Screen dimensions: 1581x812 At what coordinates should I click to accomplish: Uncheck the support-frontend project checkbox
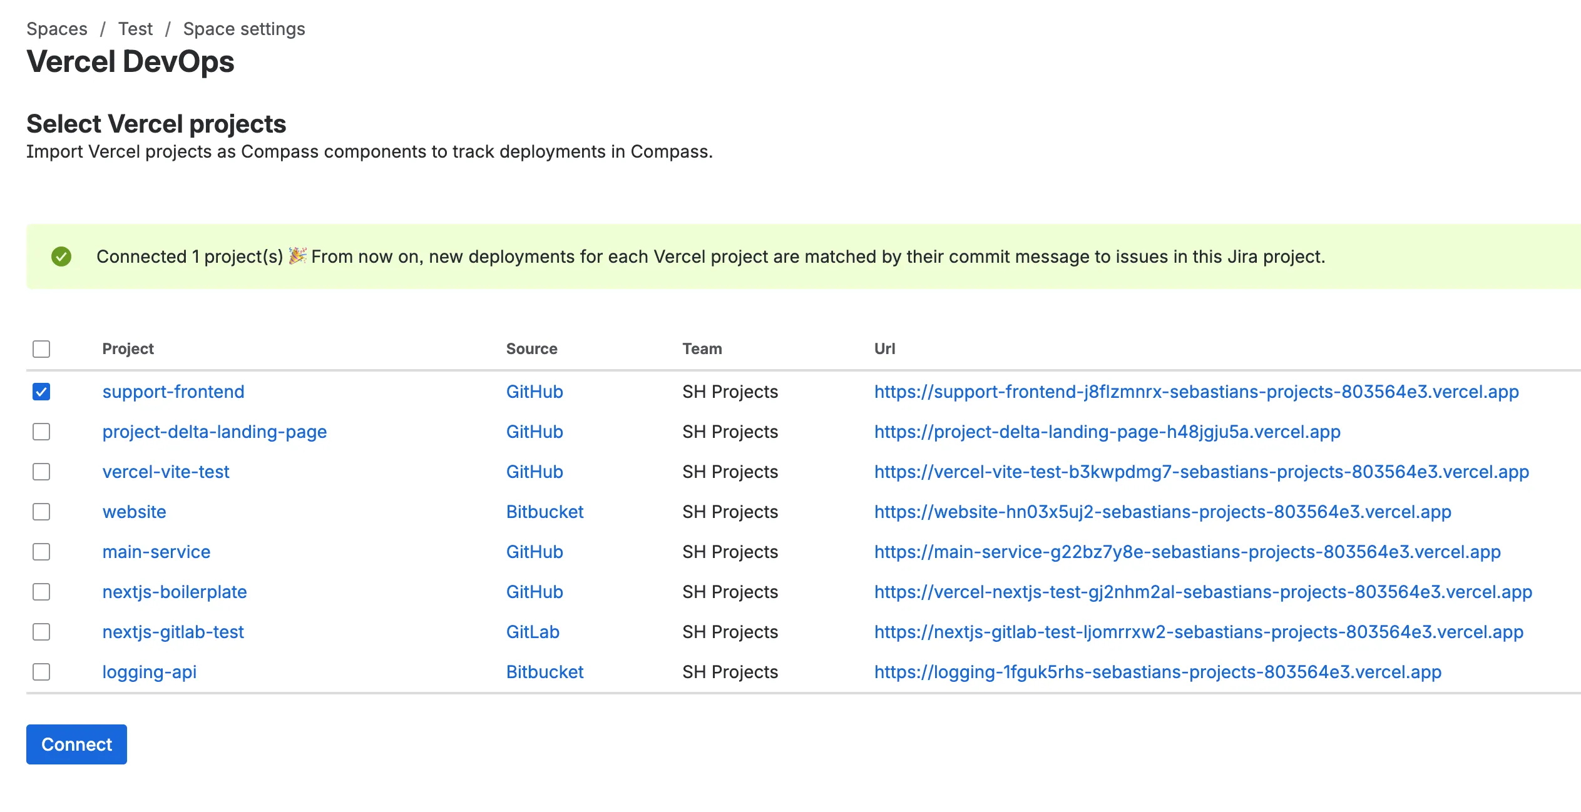pyautogui.click(x=41, y=392)
